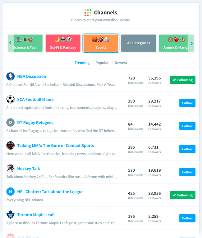Follow the SCA Football Mania channel
This screenshot has height=238, width=202.
coord(187,103)
